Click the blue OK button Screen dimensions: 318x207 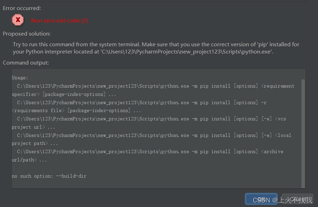click(x=261, y=199)
